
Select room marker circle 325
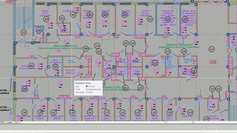[150, 19]
